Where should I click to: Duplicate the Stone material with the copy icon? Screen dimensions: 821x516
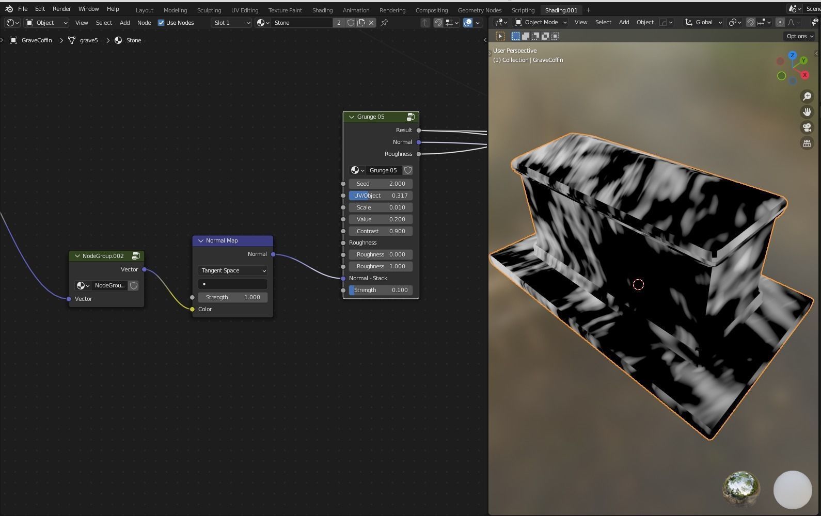click(361, 23)
